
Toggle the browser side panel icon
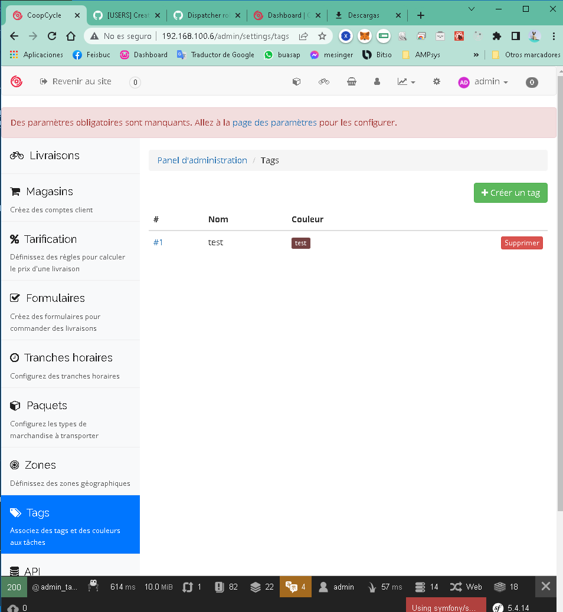point(516,37)
